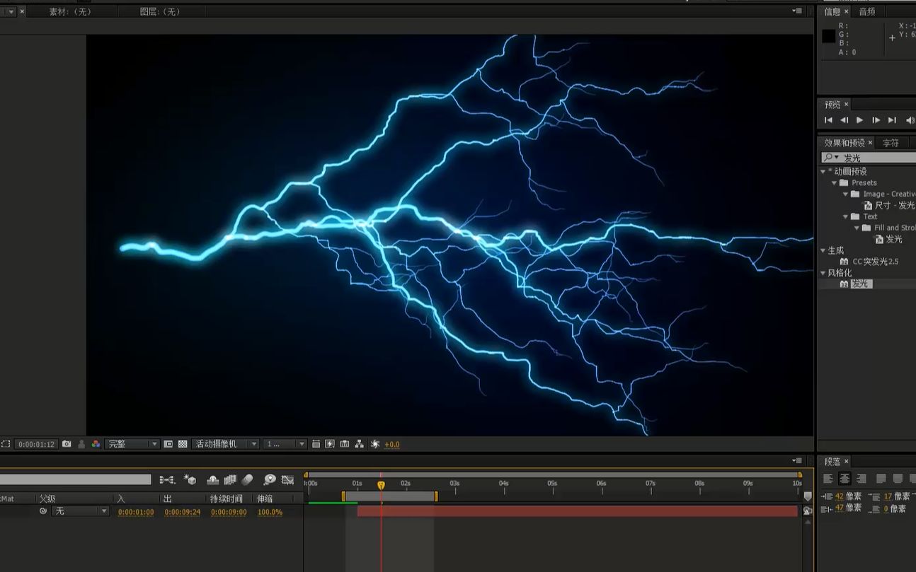Click the duration value 0:00:09:00
Viewport: 916px width, 572px height.
pos(229,512)
